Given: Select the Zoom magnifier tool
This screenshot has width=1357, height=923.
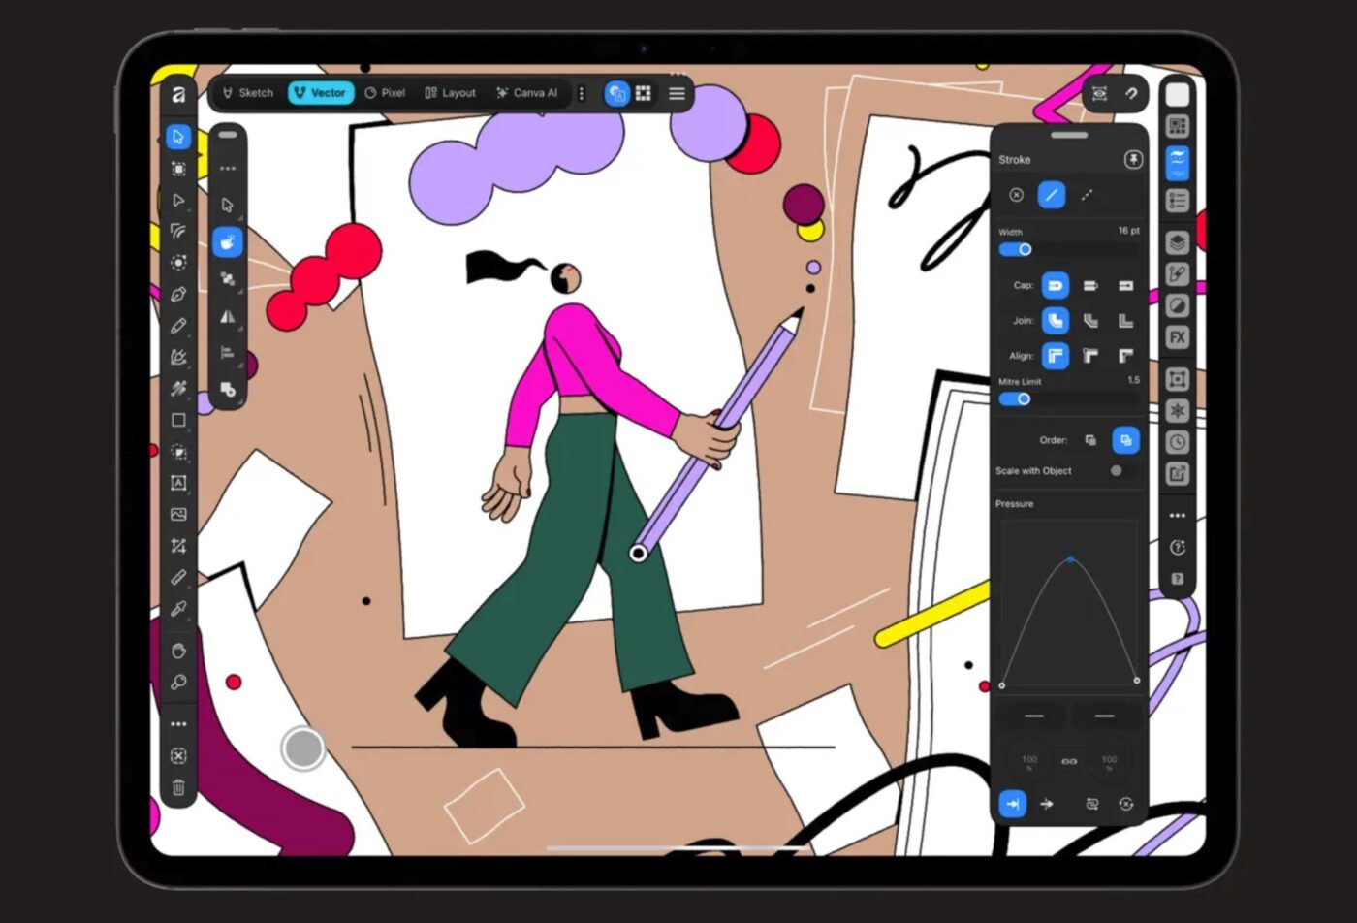Looking at the screenshot, I should [x=178, y=683].
